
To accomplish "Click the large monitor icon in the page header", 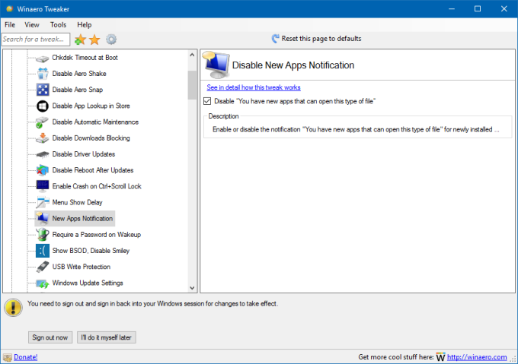I will pos(216,65).
